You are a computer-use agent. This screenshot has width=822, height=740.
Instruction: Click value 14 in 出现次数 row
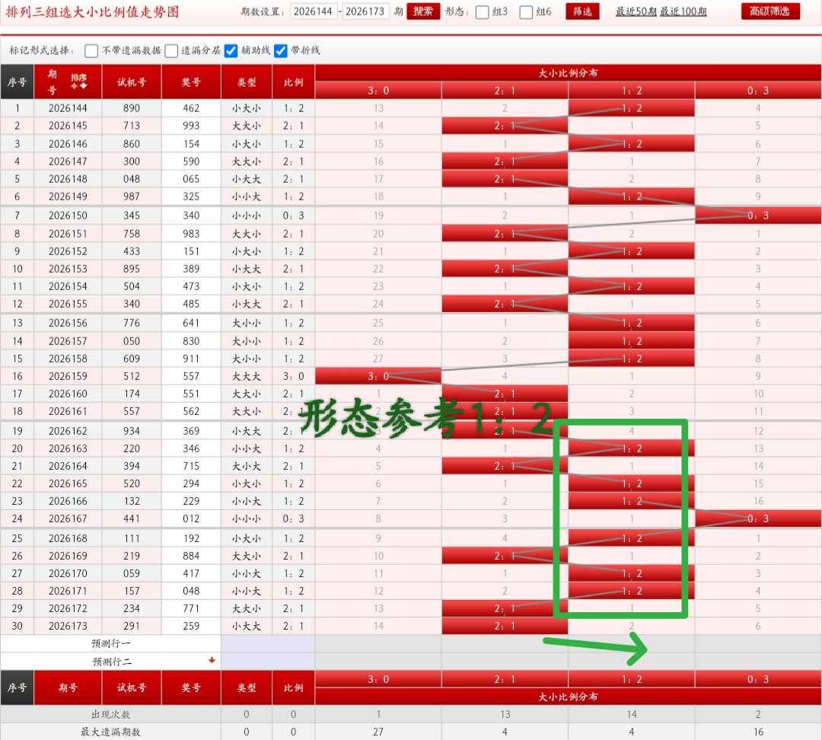tap(632, 714)
